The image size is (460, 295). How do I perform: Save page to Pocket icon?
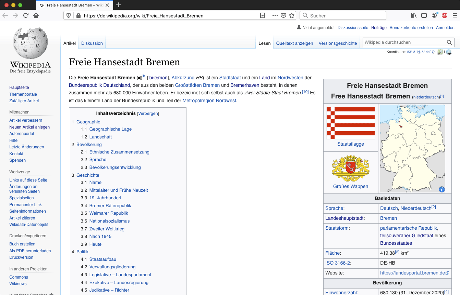[283, 15]
